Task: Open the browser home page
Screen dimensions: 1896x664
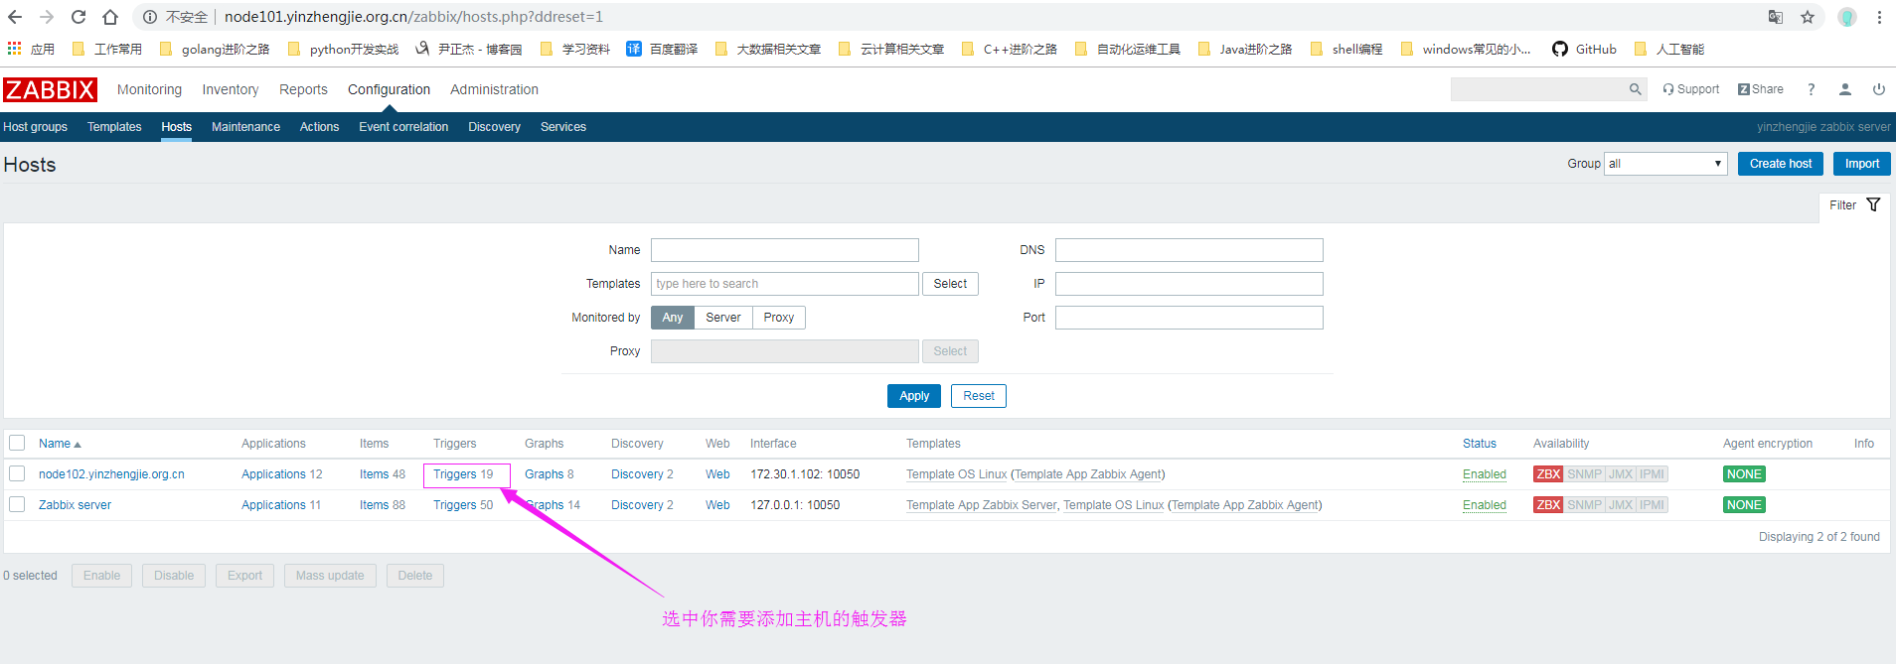Action: click(x=110, y=17)
